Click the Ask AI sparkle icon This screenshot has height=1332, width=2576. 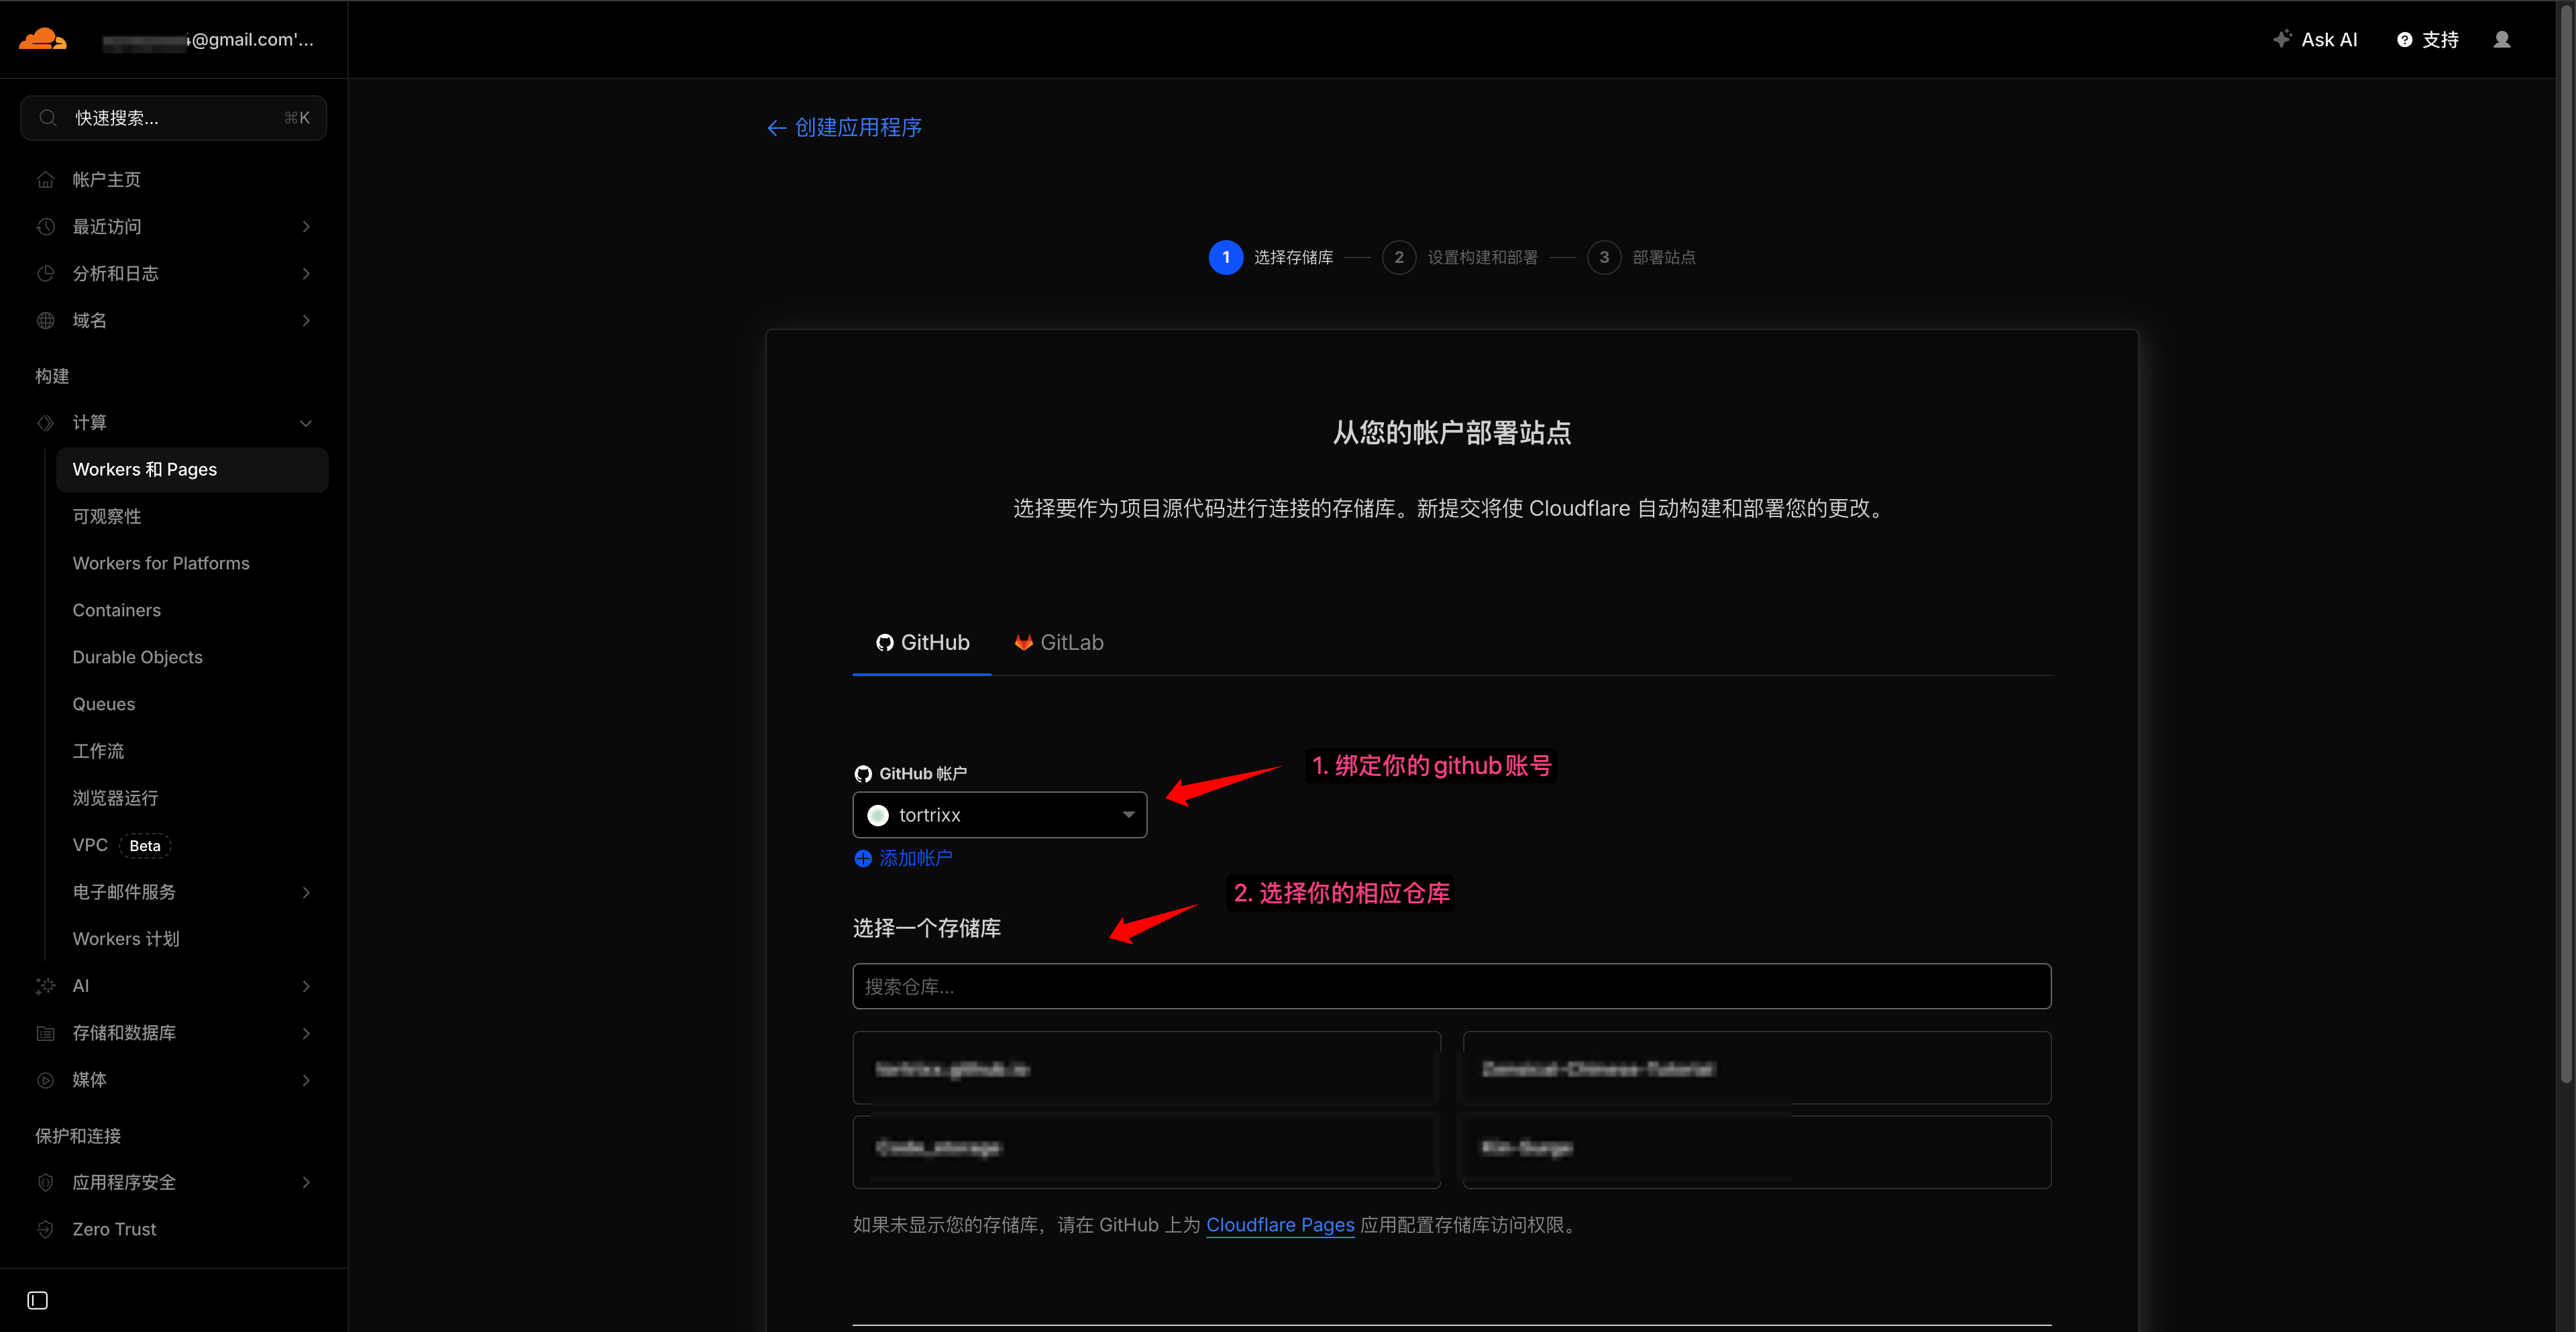point(2282,40)
